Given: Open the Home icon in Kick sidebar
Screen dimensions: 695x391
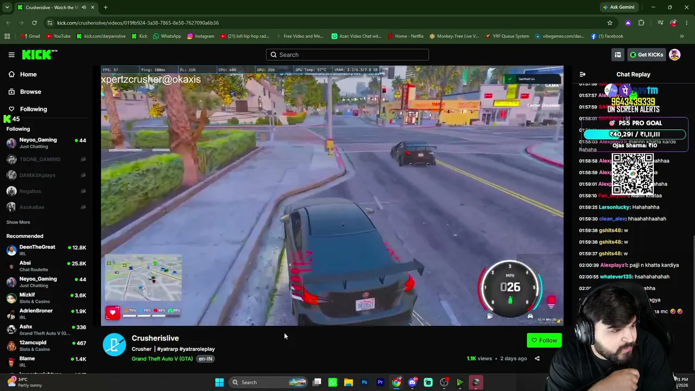Looking at the screenshot, I should tap(11, 74).
